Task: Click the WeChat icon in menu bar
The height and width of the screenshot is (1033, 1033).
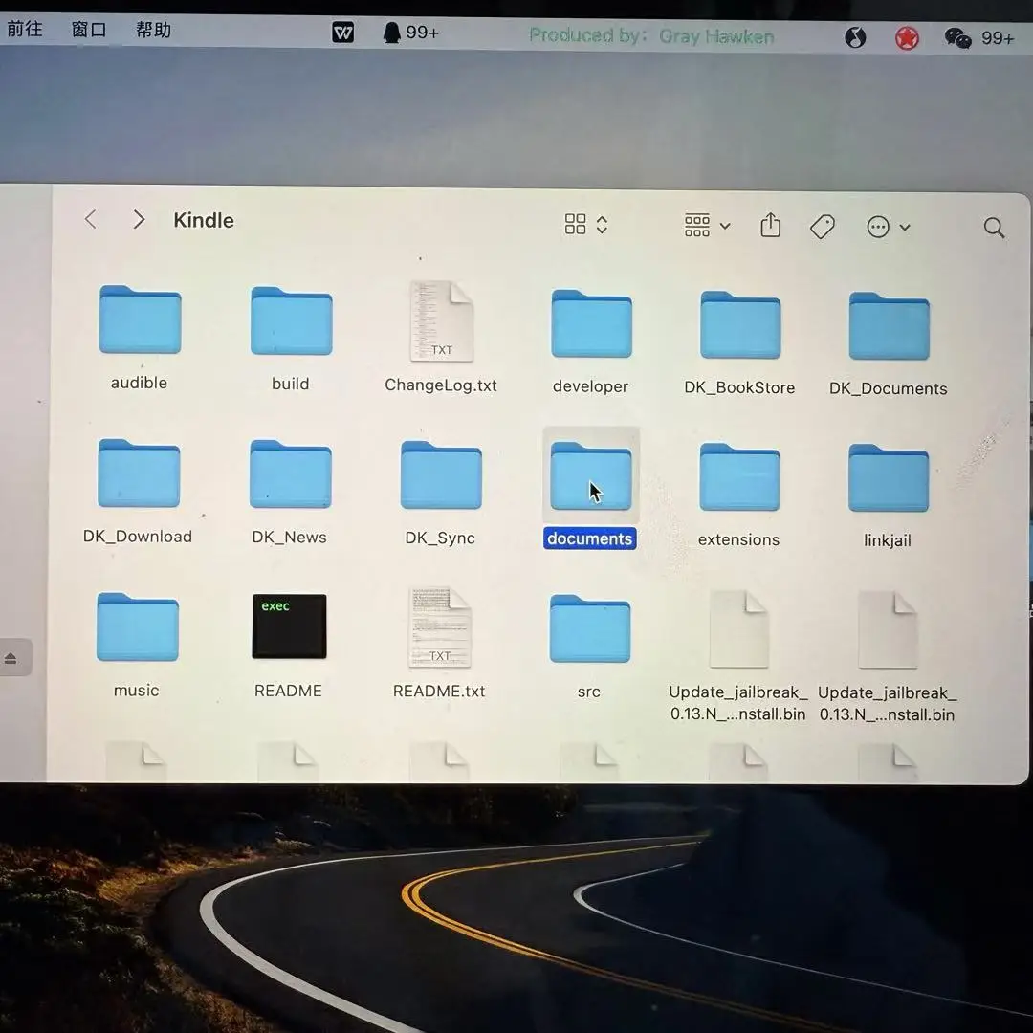Action: pyautogui.click(x=957, y=37)
